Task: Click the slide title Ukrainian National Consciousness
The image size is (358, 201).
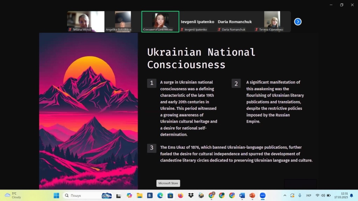Action: [201, 58]
